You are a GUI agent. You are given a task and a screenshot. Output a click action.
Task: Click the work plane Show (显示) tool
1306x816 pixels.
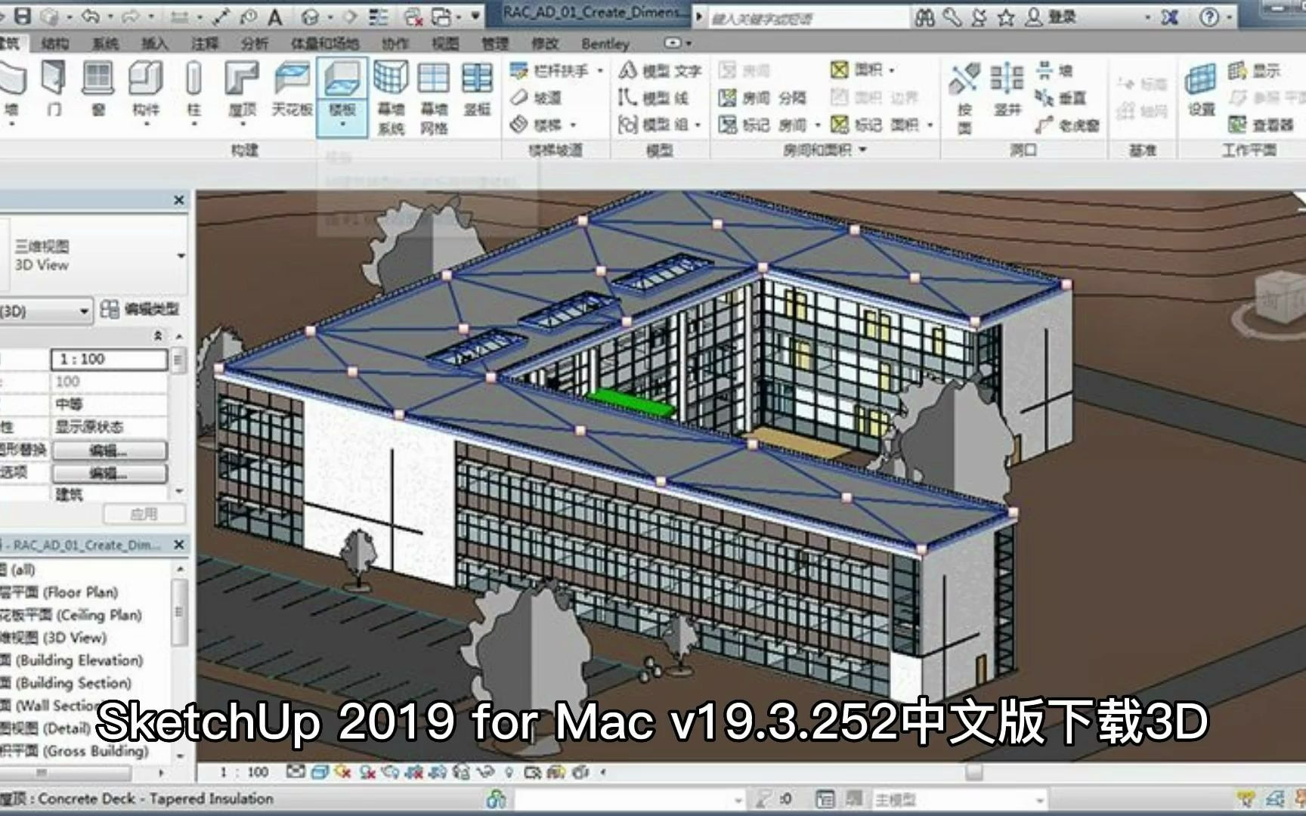(x=1255, y=71)
